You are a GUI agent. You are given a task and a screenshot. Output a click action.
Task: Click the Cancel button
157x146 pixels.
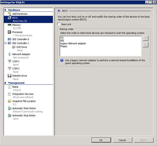(x=122, y=140)
